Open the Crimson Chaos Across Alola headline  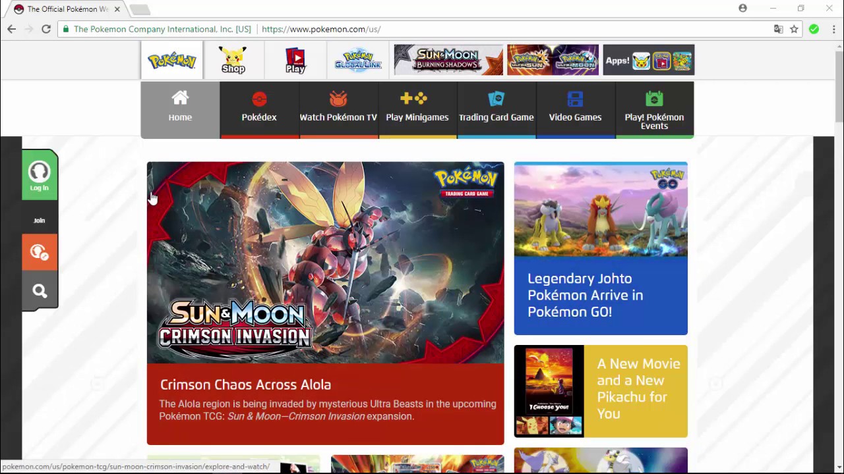pyautogui.click(x=245, y=384)
